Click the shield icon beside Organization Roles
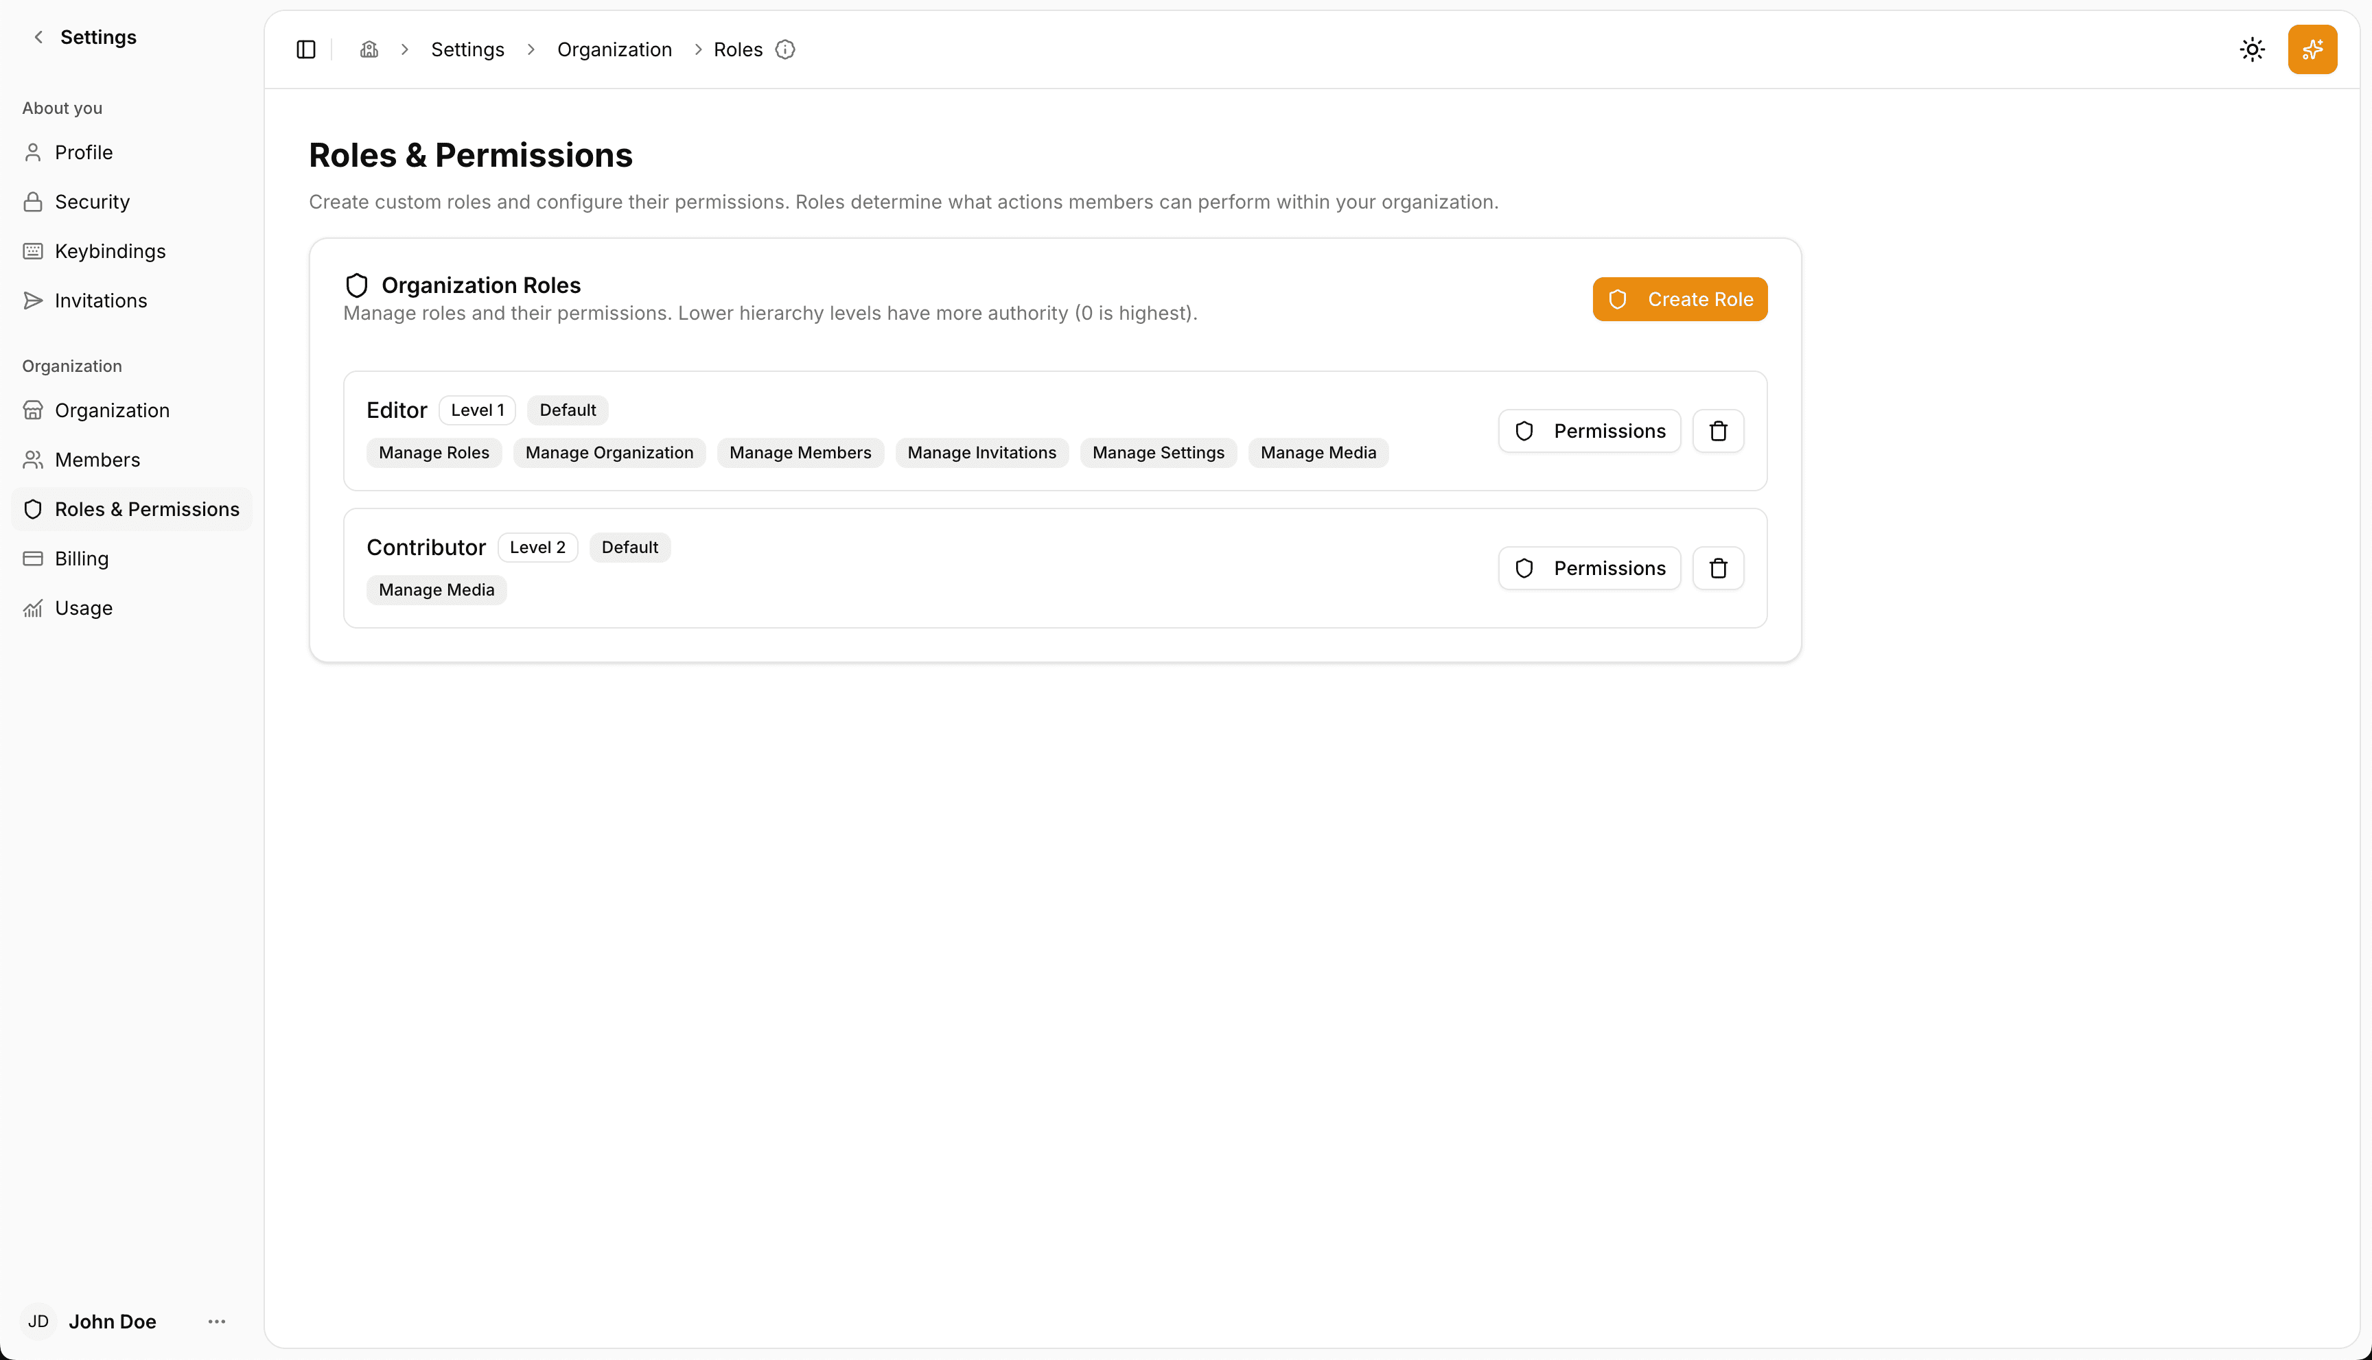Screen dimensions: 2372x1360 pos(356,285)
